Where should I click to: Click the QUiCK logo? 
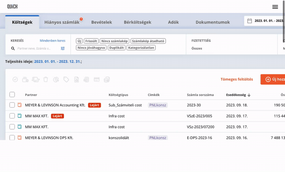pyautogui.click(x=12, y=6)
